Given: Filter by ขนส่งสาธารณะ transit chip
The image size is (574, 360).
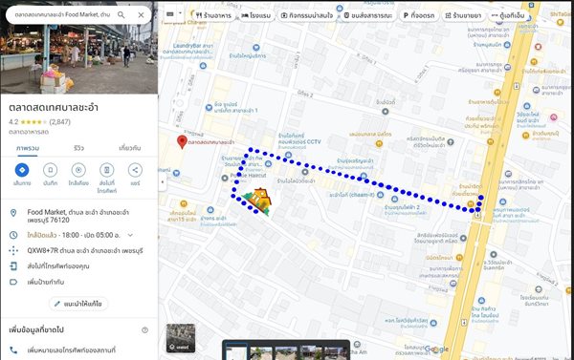Looking at the screenshot, I should (x=368, y=15).
